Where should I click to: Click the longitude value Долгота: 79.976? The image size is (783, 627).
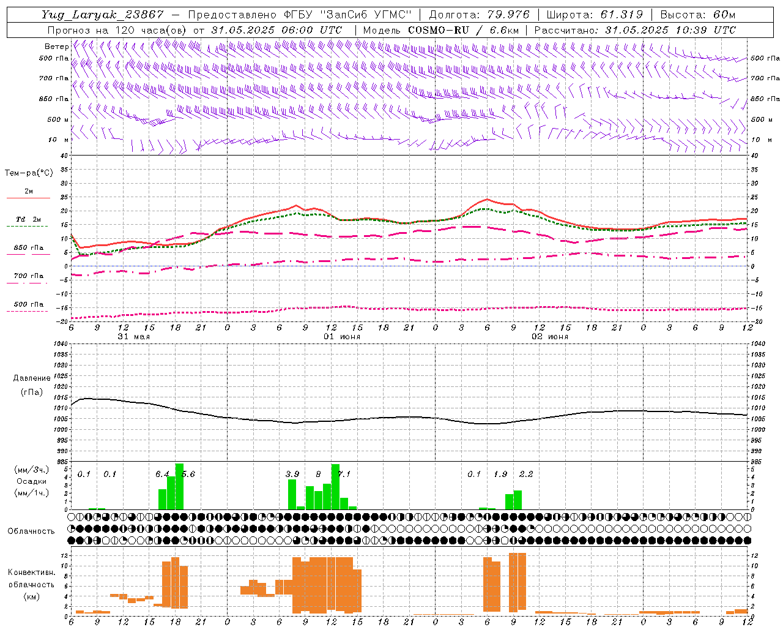[480, 15]
